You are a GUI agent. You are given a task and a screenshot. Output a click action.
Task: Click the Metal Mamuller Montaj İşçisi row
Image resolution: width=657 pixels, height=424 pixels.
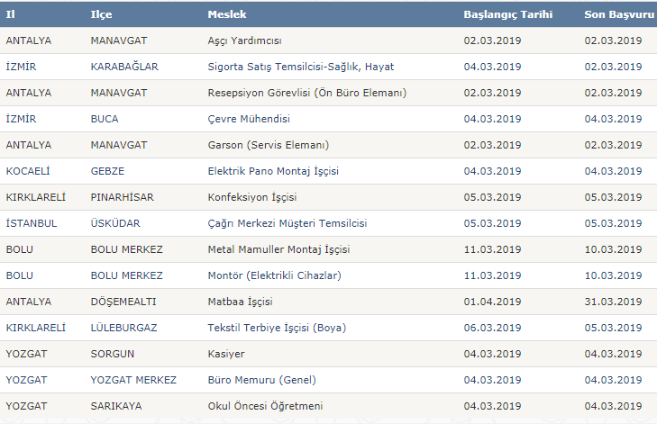pyautogui.click(x=328, y=249)
